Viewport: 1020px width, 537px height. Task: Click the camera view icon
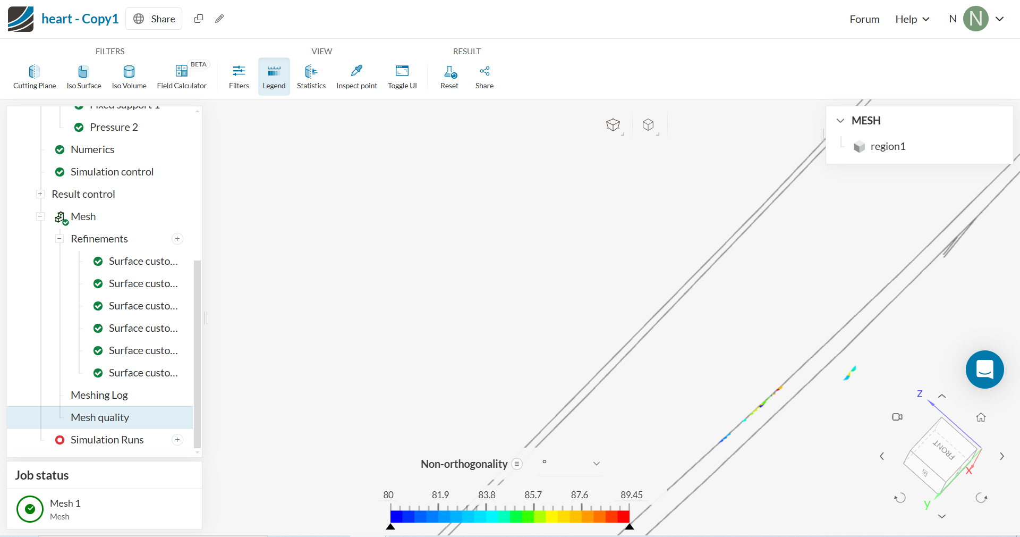click(x=897, y=417)
